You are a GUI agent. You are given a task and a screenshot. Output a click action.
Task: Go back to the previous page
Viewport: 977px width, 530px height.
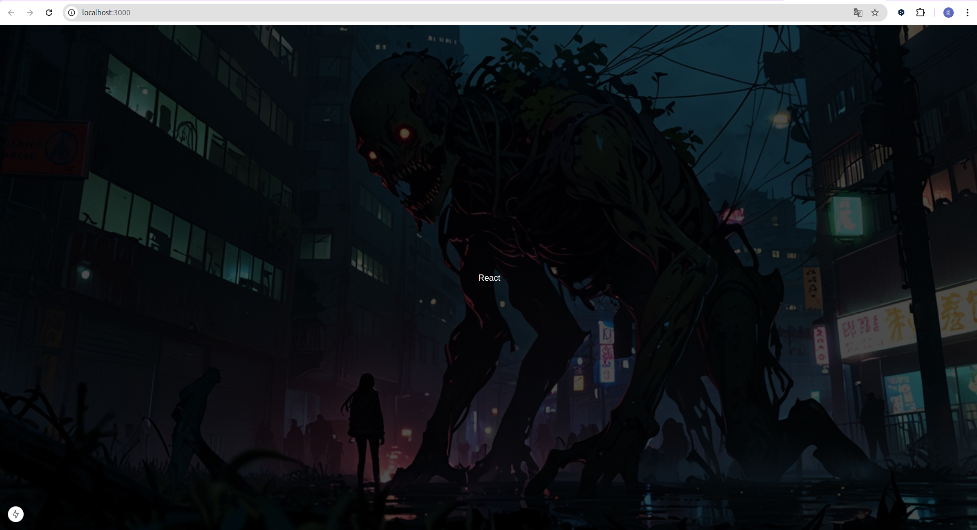pyautogui.click(x=11, y=13)
